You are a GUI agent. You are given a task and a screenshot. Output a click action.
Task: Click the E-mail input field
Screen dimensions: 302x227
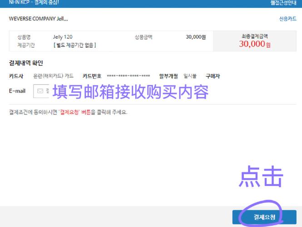(x=41, y=91)
